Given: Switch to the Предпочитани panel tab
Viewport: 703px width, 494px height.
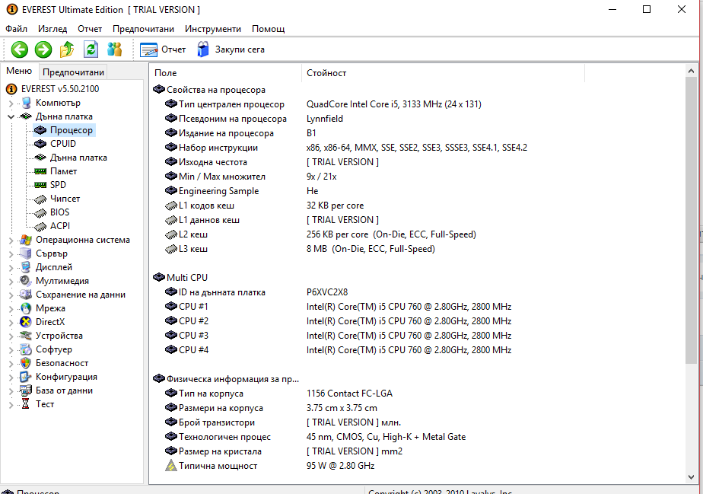Looking at the screenshot, I should click(74, 72).
